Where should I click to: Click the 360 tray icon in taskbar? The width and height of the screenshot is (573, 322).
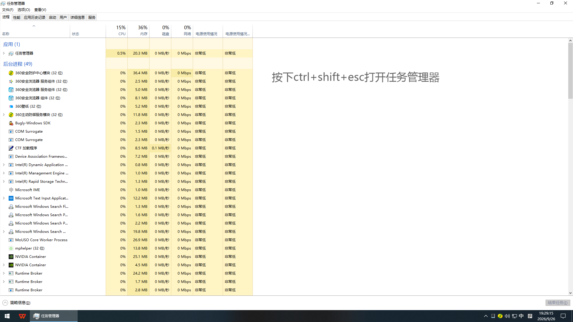[x=500, y=316]
